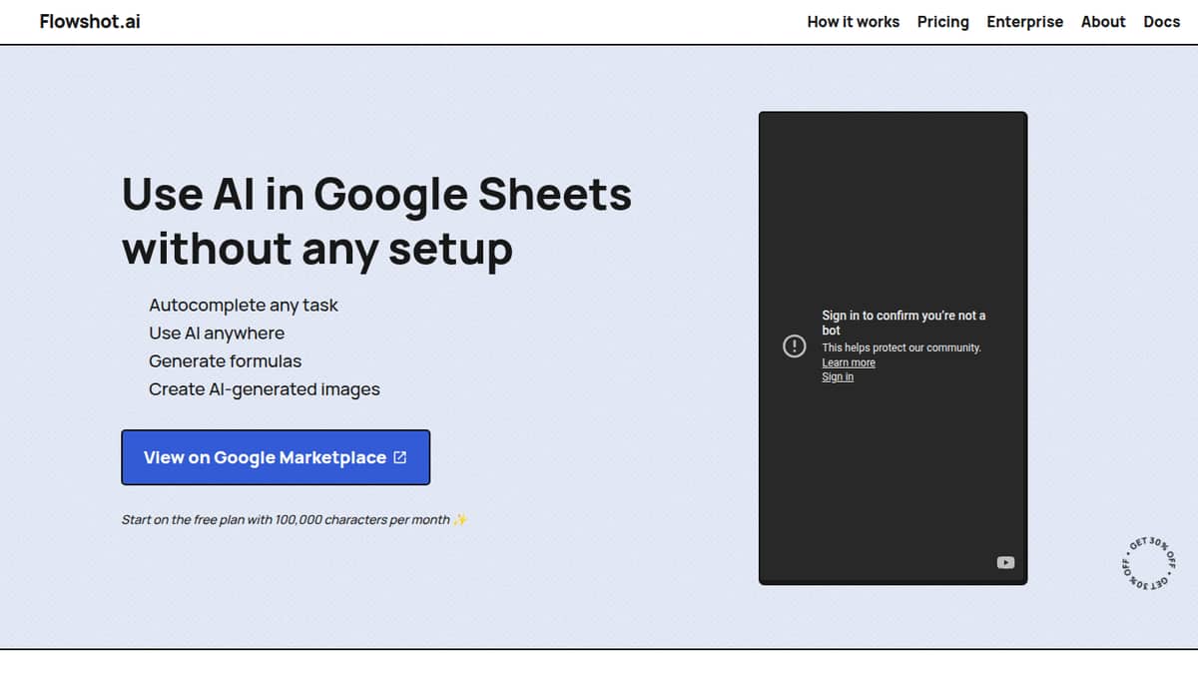The width and height of the screenshot is (1198, 673).
Task: Click the free plan 100,000 characters note
Action: click(x=295, y=519)
